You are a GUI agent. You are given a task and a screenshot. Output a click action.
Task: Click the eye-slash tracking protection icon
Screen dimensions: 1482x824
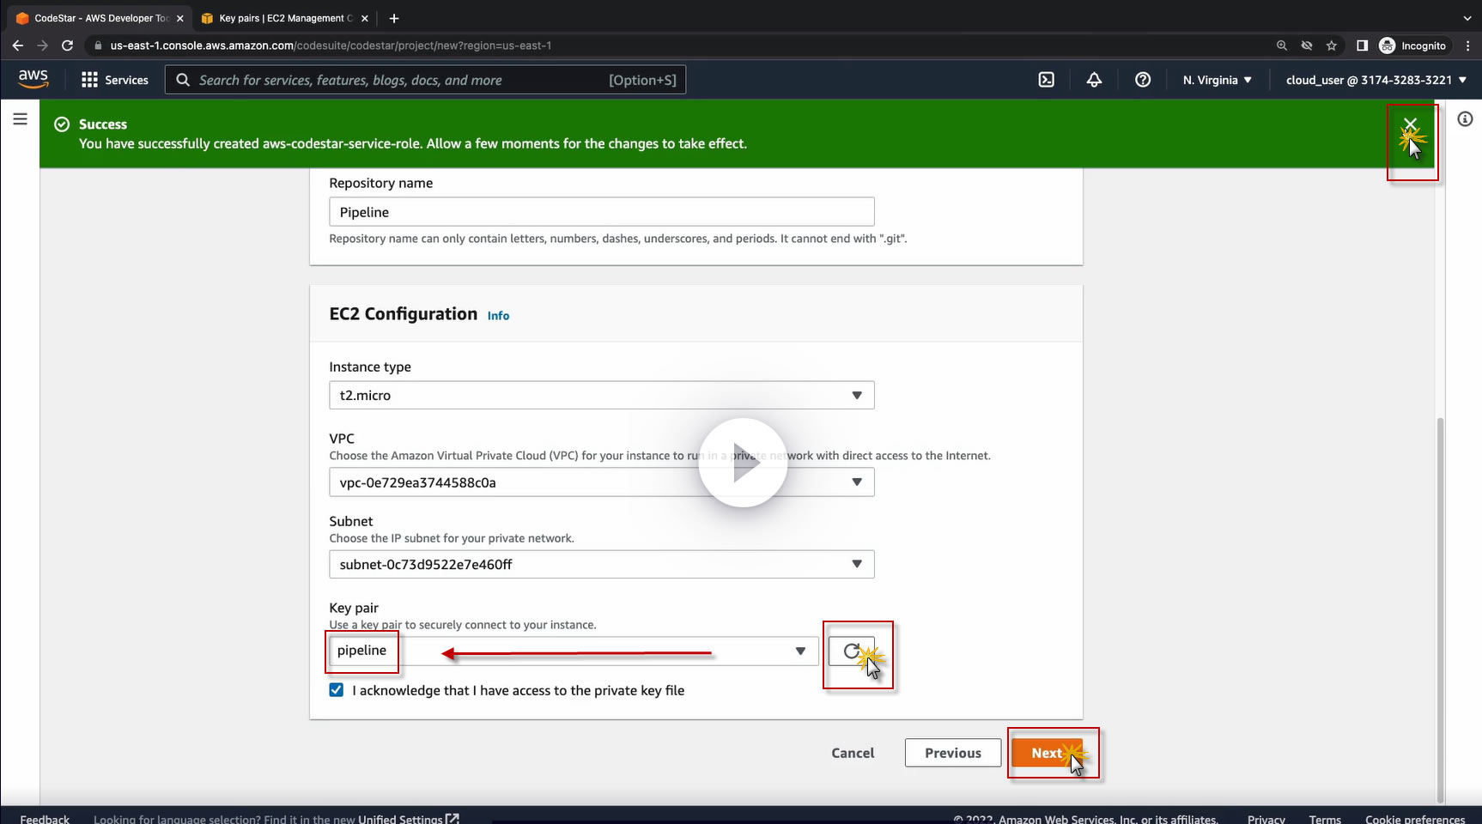(1307, 45)
